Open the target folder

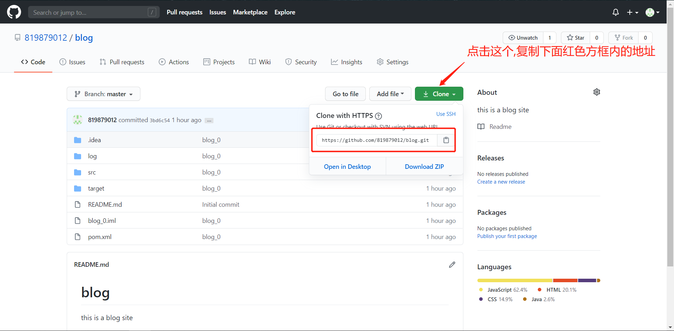coord(96,188)
